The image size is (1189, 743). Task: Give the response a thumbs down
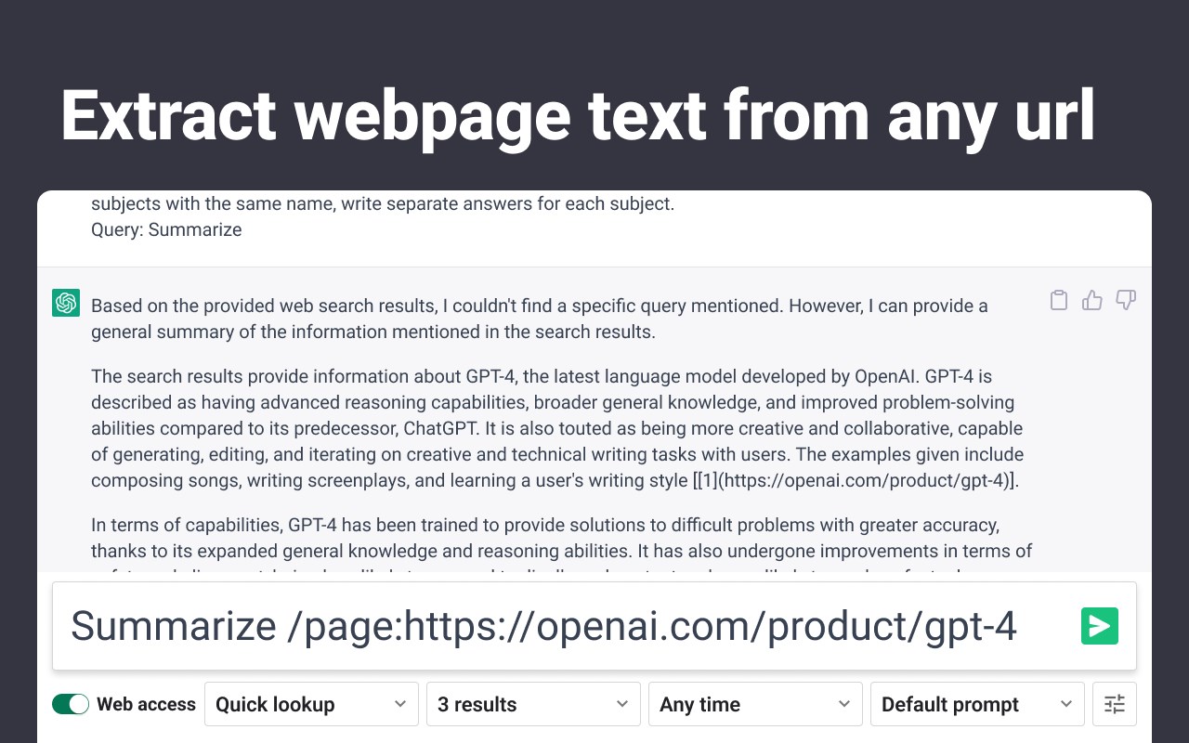(x=1126, y=300)
